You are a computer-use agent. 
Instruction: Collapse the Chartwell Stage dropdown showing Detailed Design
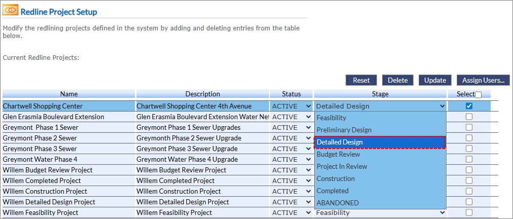point(380,106)
